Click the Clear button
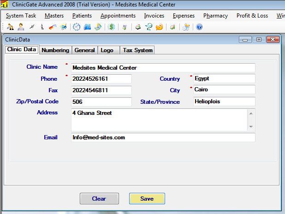This screenshot has height=214, width=285. coord(99,198)
